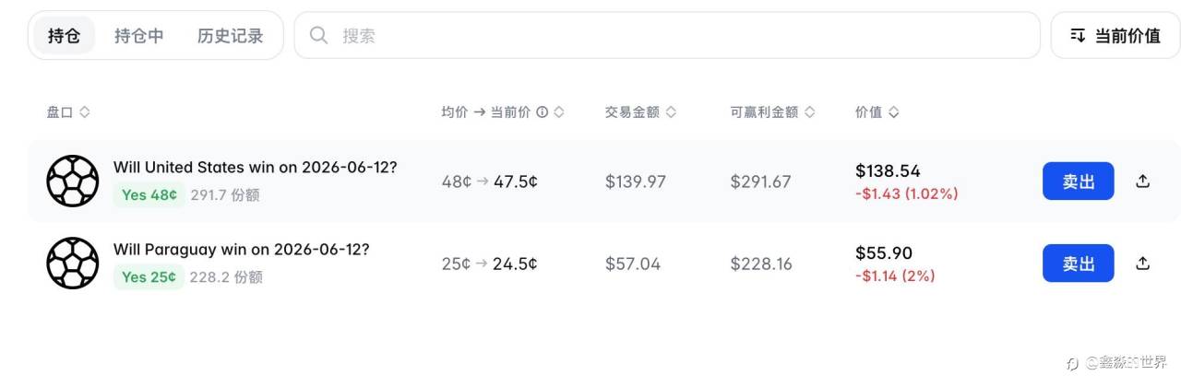Open the Will United States win market link
The width and height of the screenshot is (1181, 387).
(x=255, y=168)
